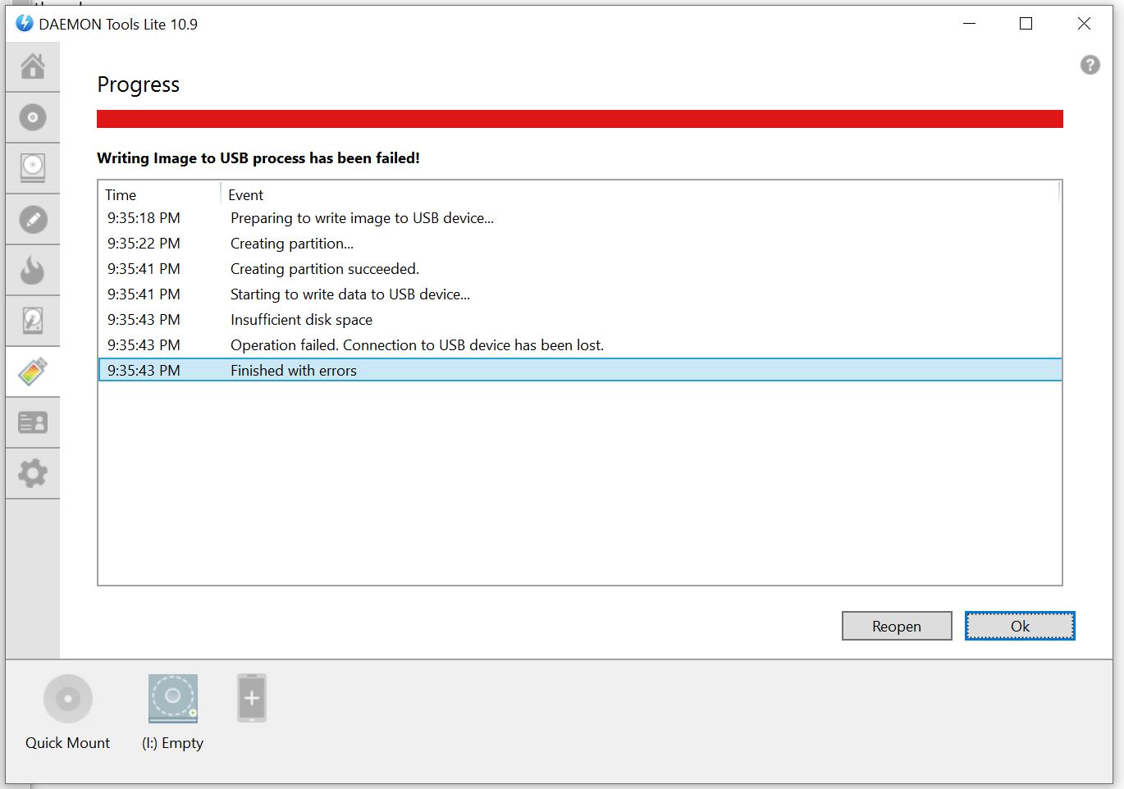The width and height of the screenshot is (1124, 789).
Task: Open the virtual hard disk sidebar icon
Action: [33, 321]
